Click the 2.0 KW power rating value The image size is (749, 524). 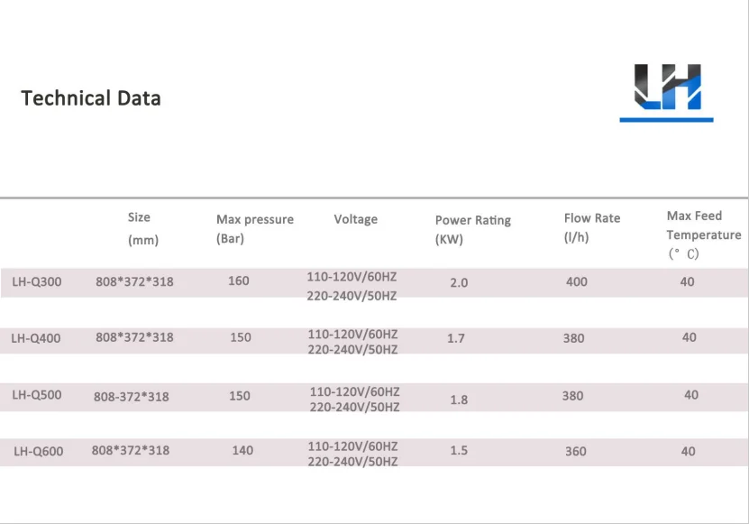point(459,283)
